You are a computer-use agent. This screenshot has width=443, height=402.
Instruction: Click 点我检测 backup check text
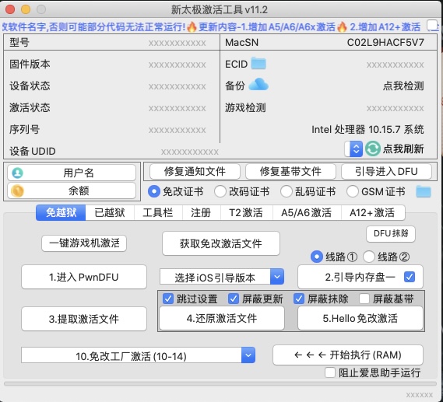tap(403, 86)
